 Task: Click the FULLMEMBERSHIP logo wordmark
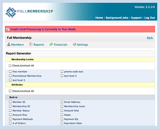(35, 11)
